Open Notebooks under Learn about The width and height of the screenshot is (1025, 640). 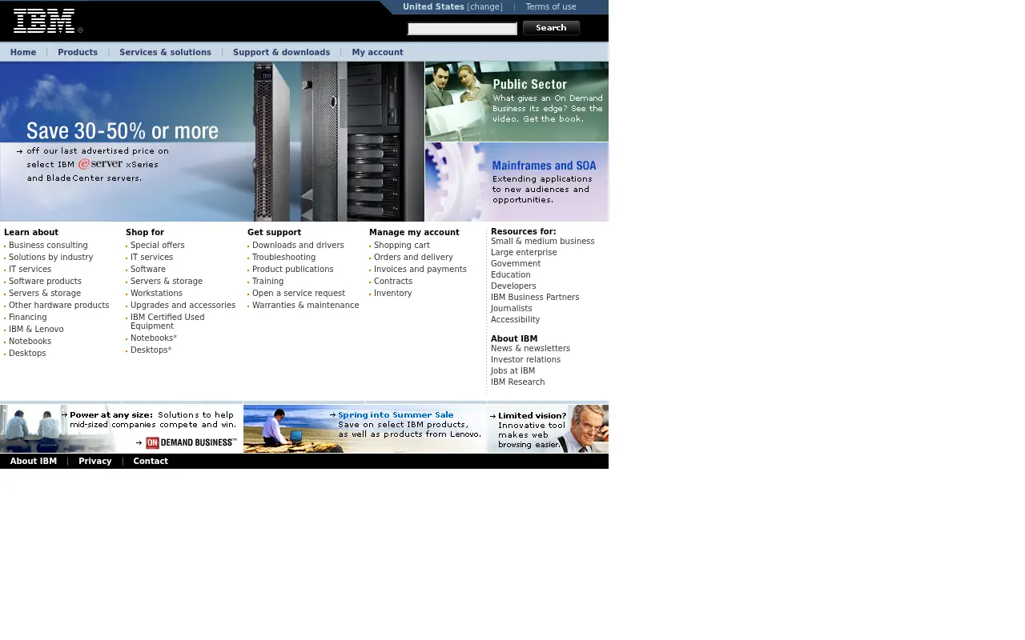30,342
